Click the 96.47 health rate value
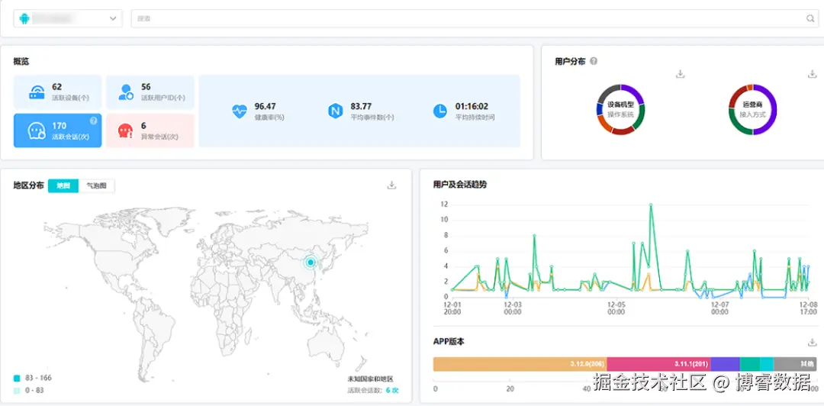 pyautogui.click(x=266, y=106)
